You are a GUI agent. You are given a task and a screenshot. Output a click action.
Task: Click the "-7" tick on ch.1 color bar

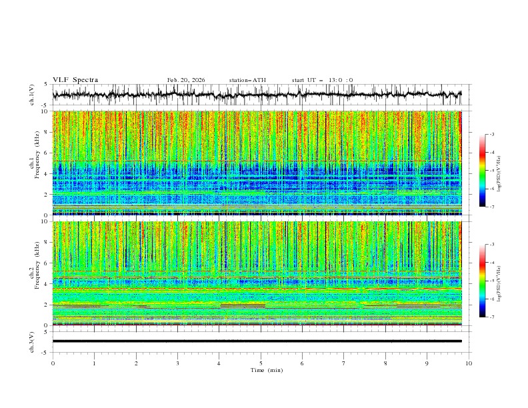coord(491,207)
